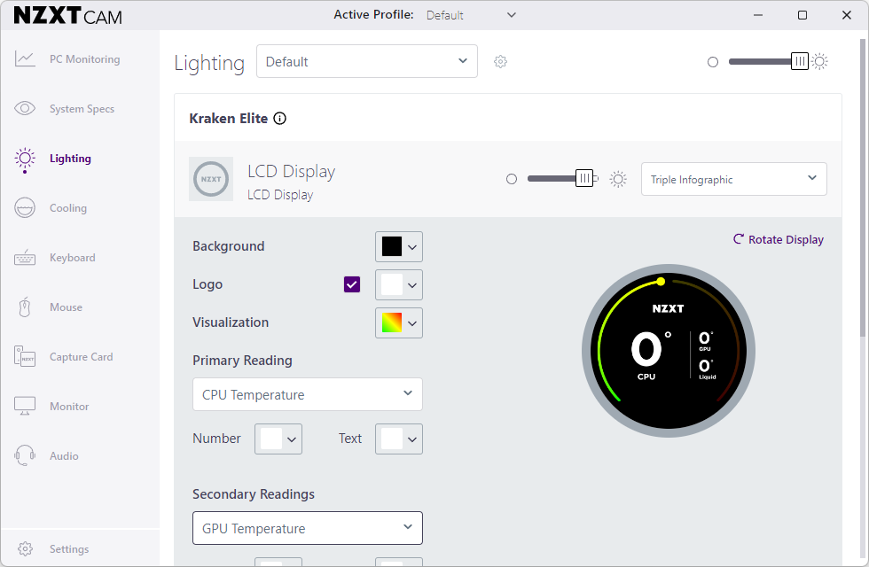The image size is (869, 567).
Task: Open the Secondary Readings GPU Temperature dropdown
Action: (307, 528)
